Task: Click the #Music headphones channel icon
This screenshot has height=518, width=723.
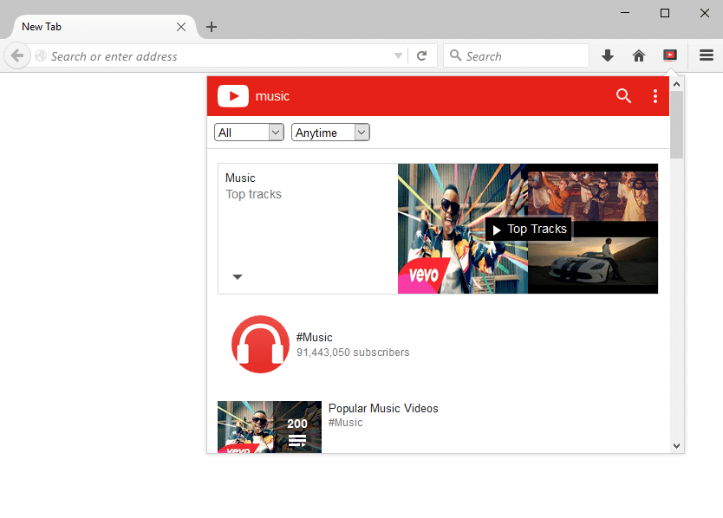Action: pyautogui.click(x=260, y=344)
